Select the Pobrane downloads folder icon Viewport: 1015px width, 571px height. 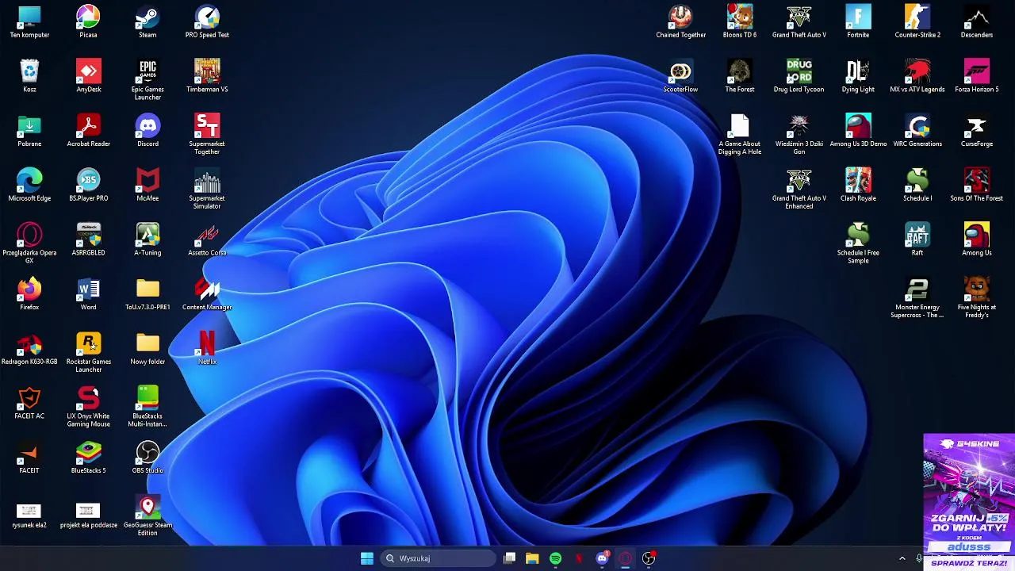click(29, 131)
